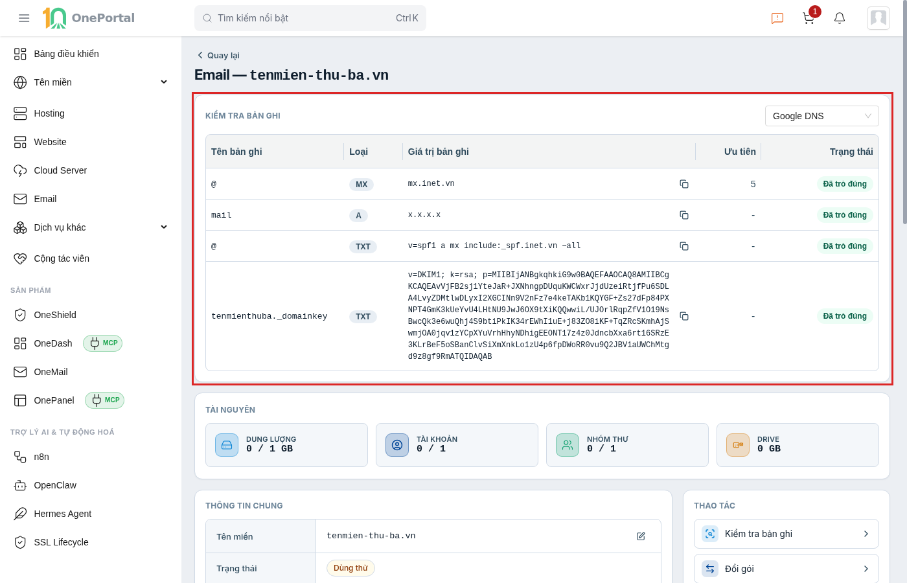Open OneDash product
The width and height of the screenshot is (907, 583).
coord(53,343)
